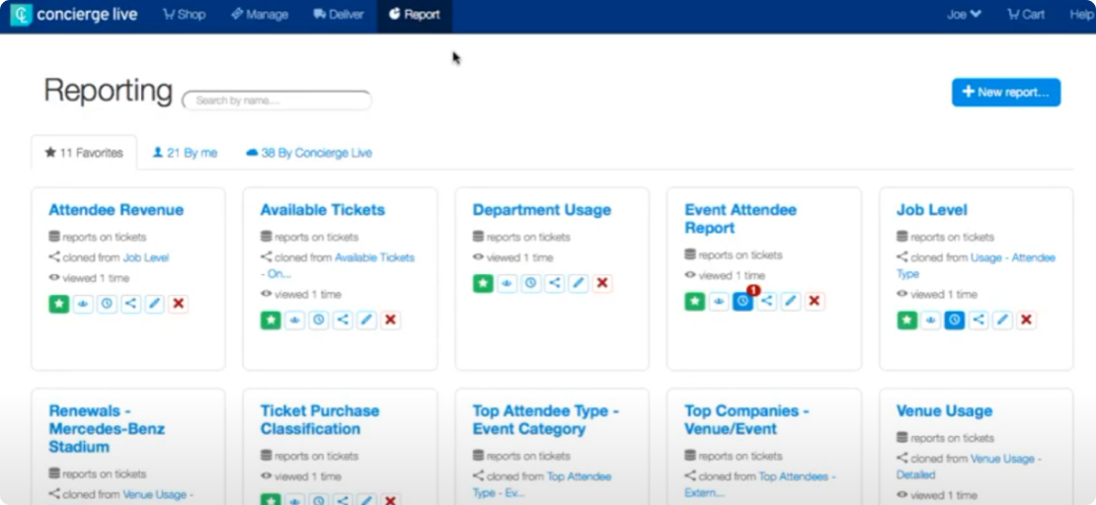This screenshot has height=505, width=1096.
Task: Delete the Job Level report
Action: 1027,321
